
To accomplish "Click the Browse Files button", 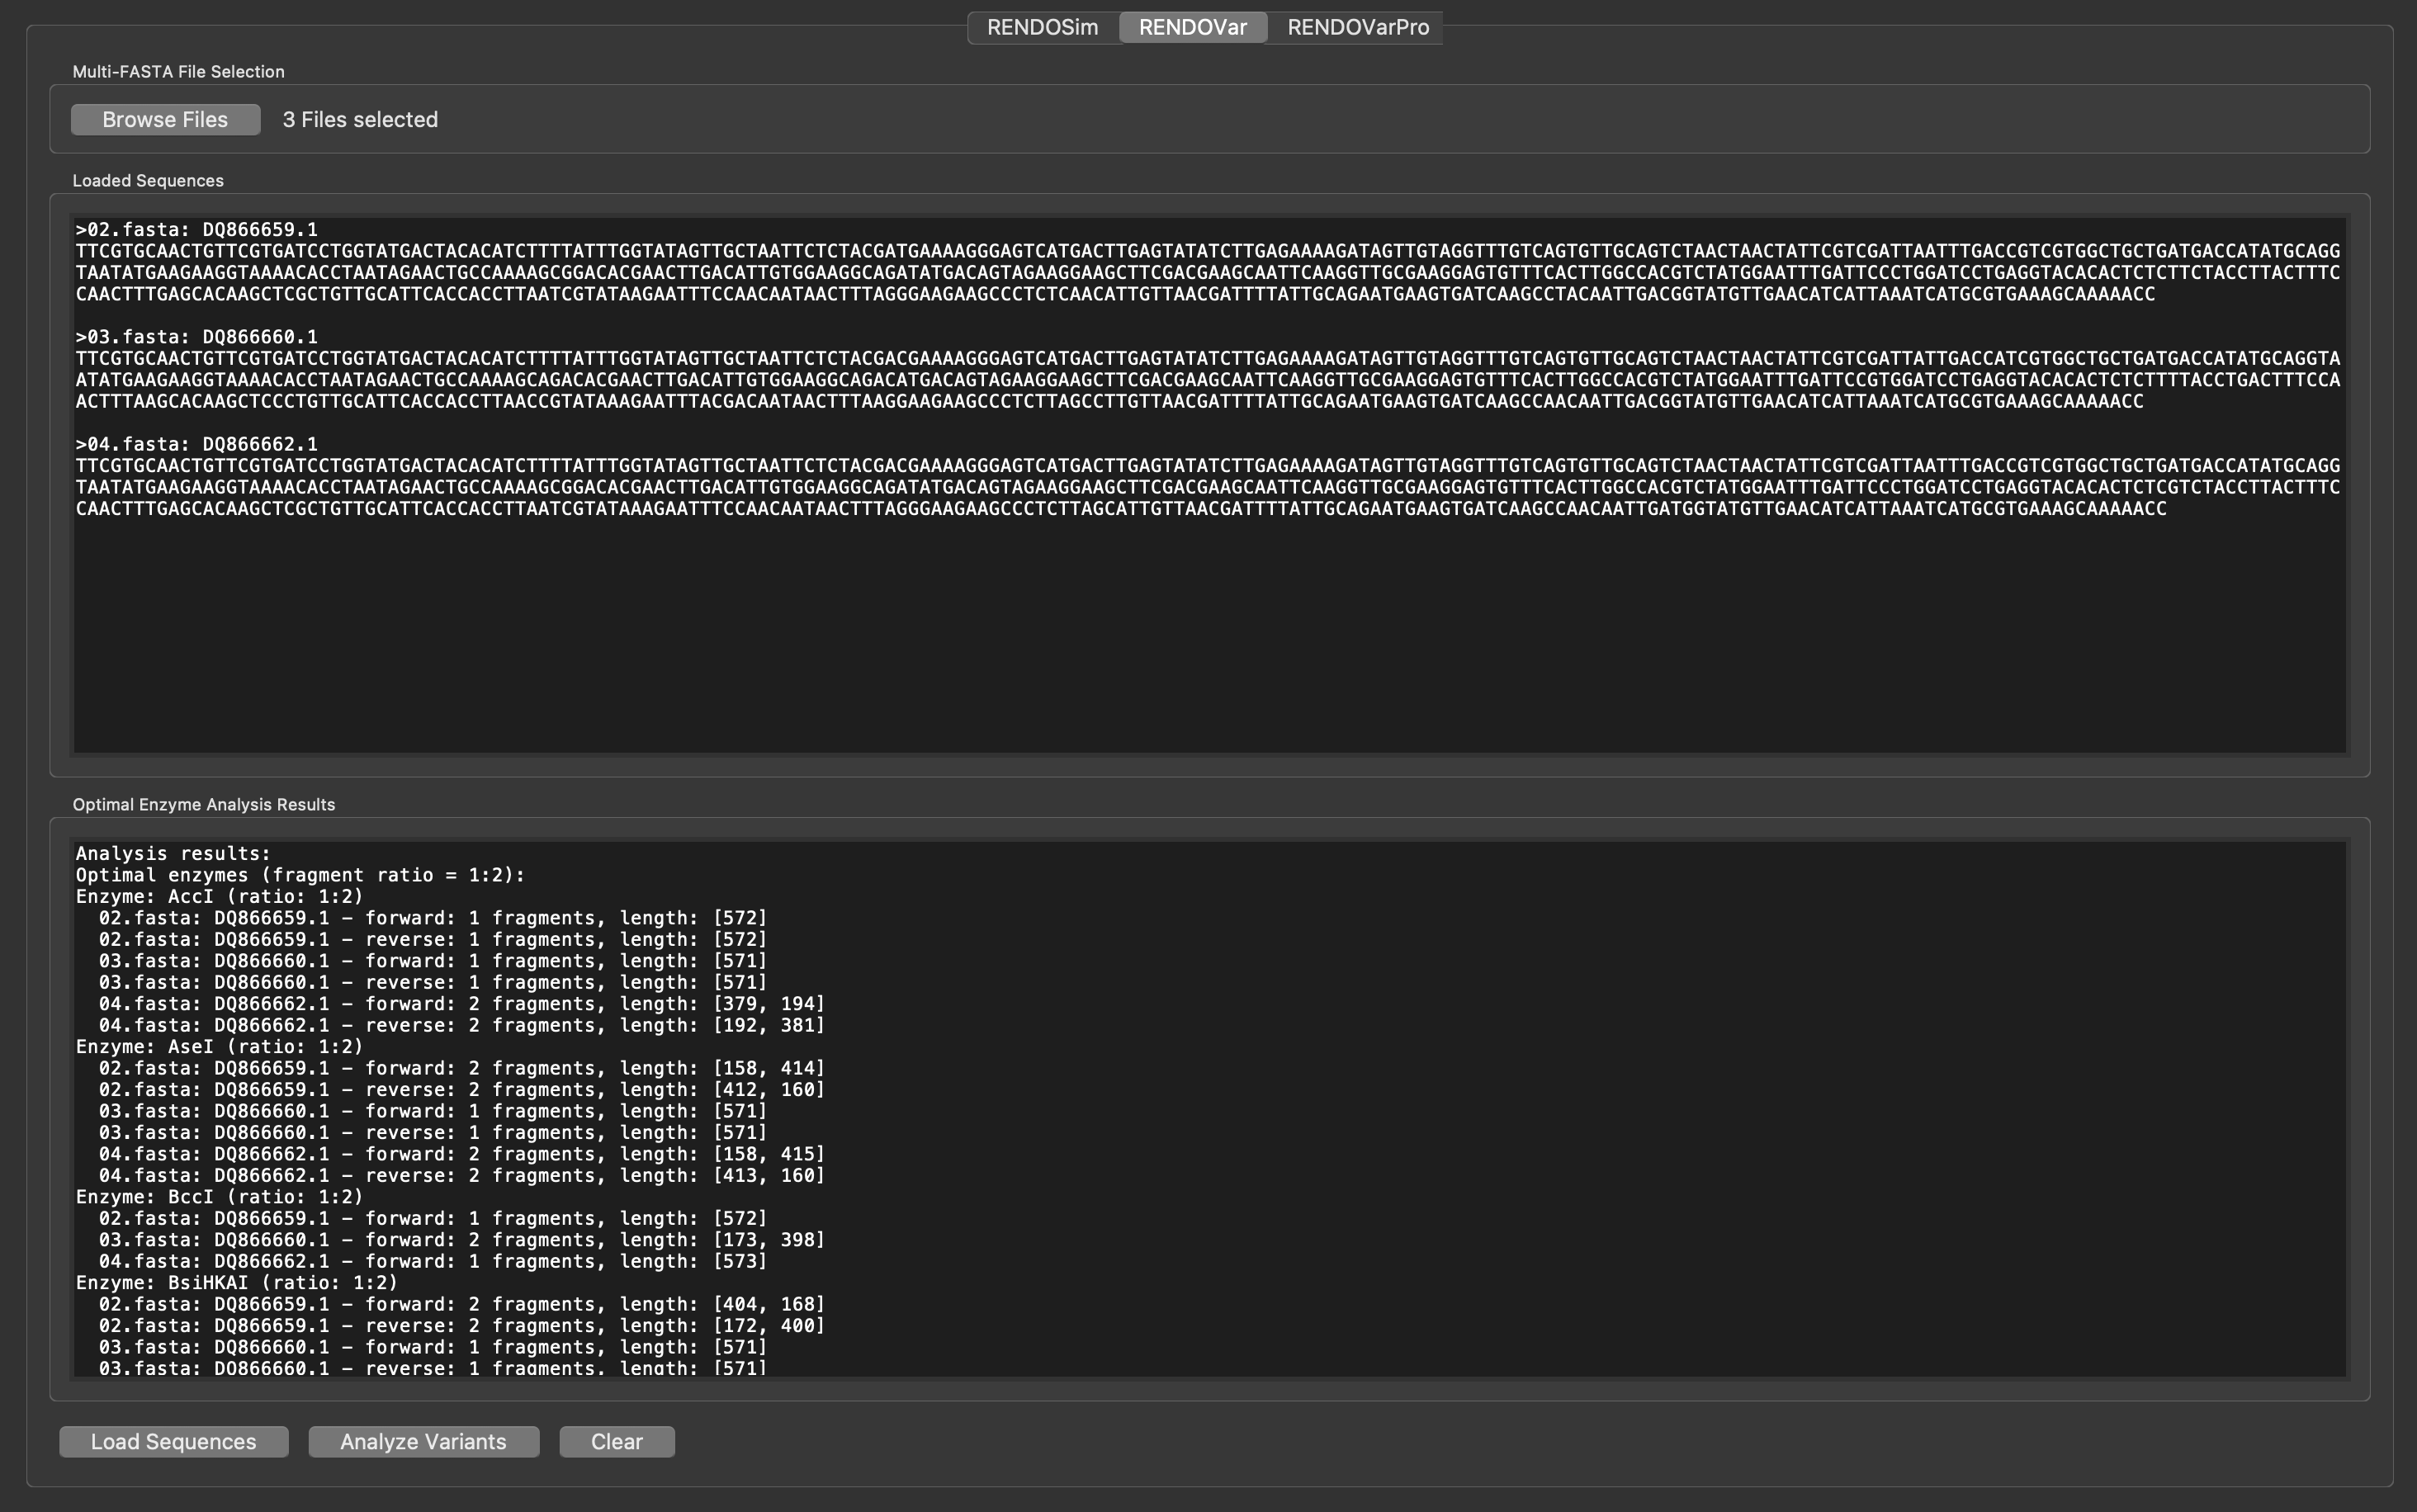I will pyautogui.click(x=165, y=119).
